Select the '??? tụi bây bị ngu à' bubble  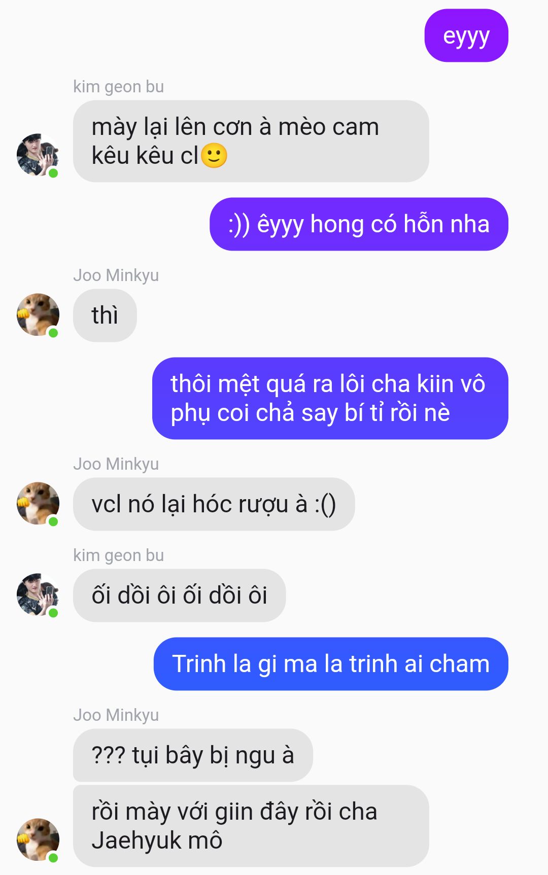[x=193, y=755]
